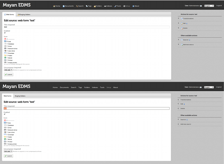Open About in the lower navigation bar
The width and height of the screenshot is (224, 164).
[116, 87]
